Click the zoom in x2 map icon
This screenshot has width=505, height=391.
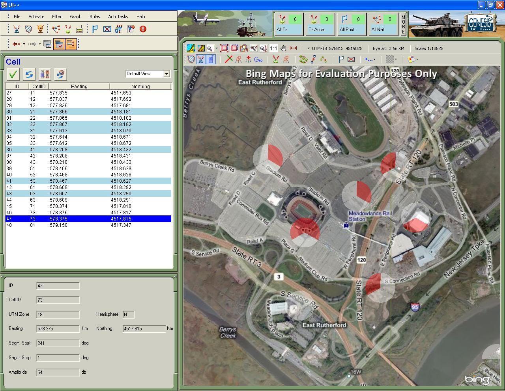pyautogui.click(x=254, y=48)
